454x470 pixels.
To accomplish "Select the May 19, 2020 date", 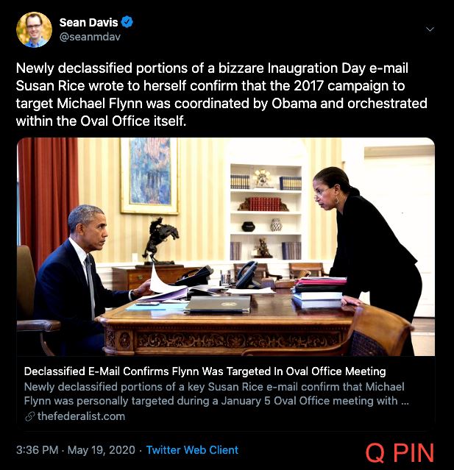I will point(102,450).
